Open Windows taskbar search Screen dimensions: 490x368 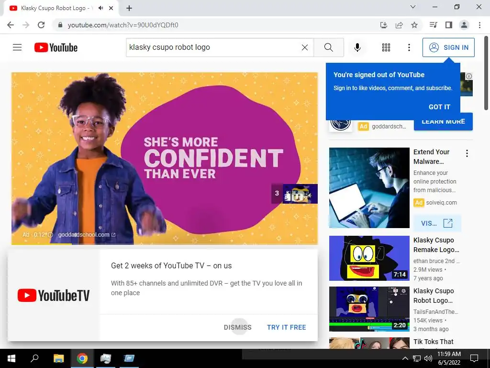tap(34, 358)
